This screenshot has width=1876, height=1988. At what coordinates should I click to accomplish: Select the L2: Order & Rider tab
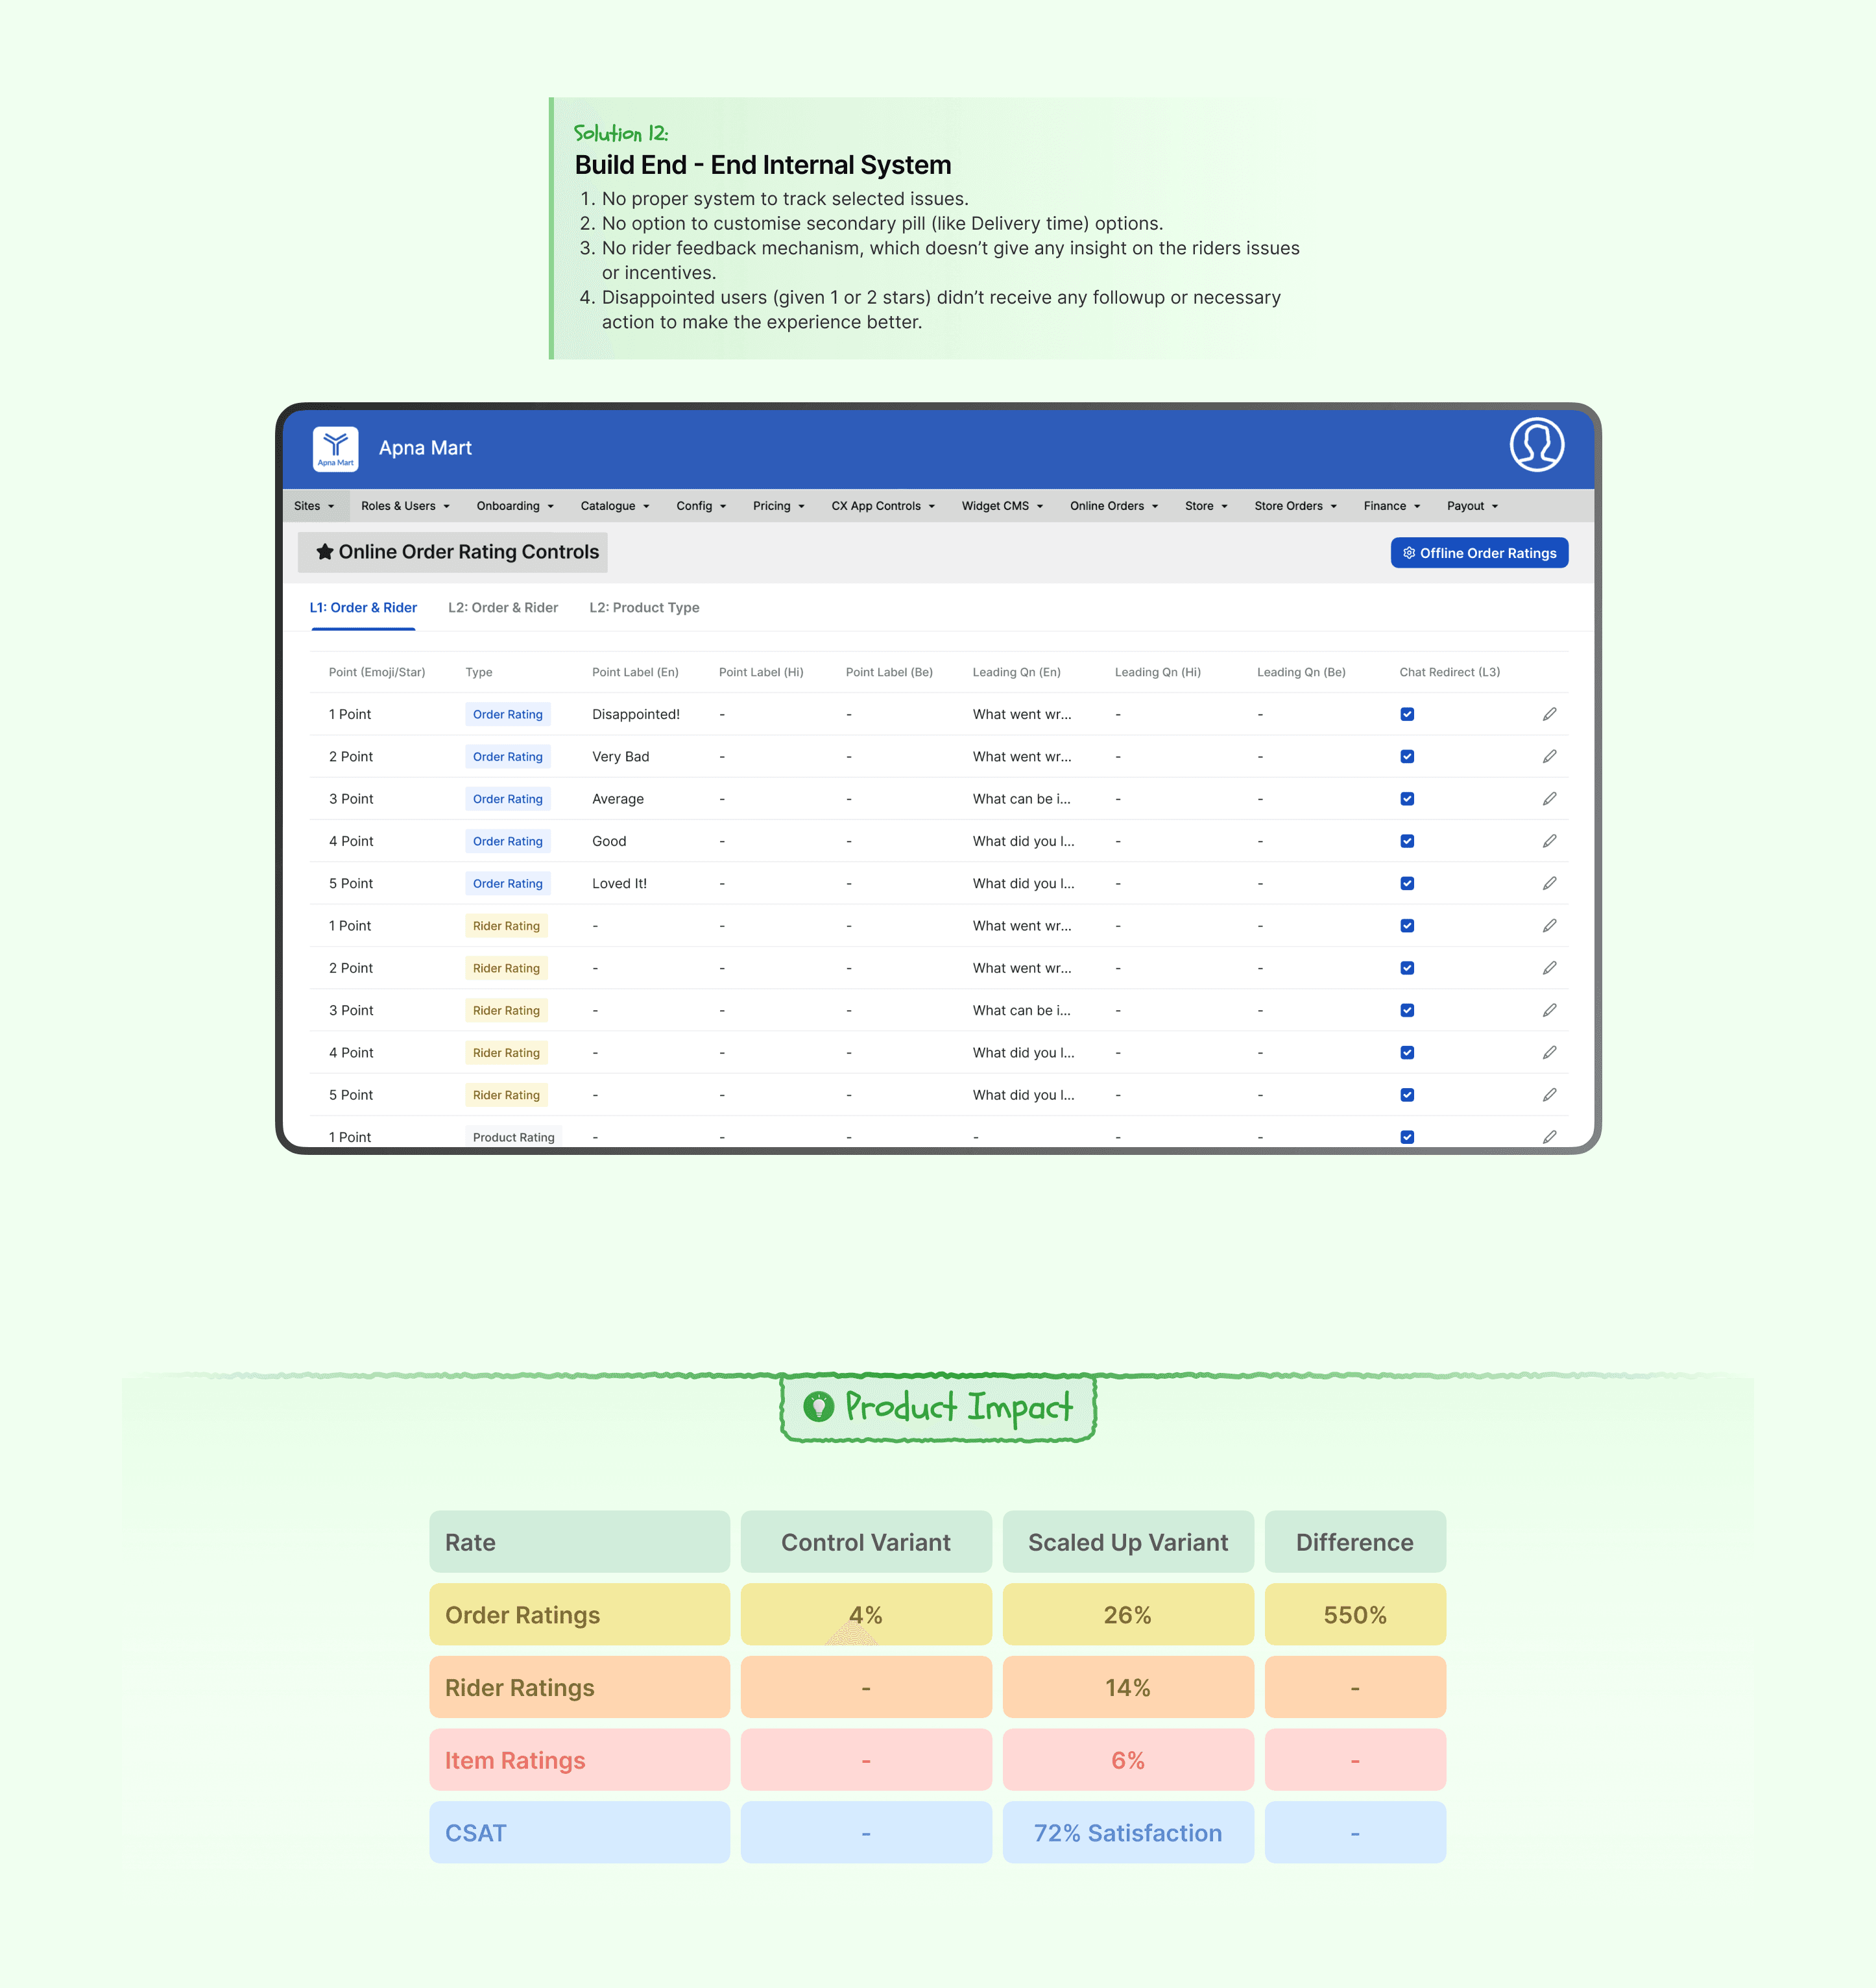point(502,608)
